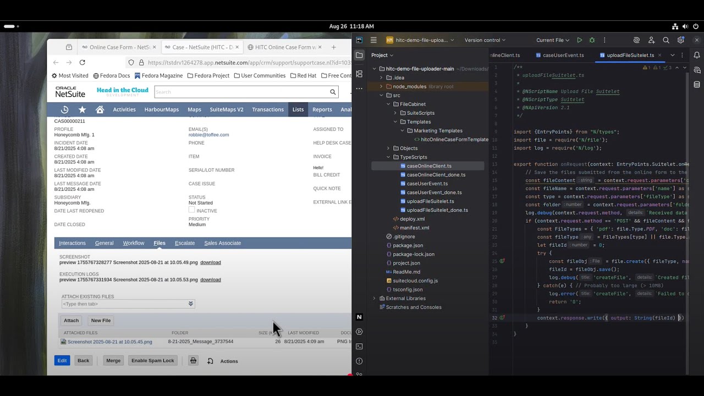This screenshot has width=704, height=396.
Task: Open a new Firefox tab
Action: pos(333,47)
